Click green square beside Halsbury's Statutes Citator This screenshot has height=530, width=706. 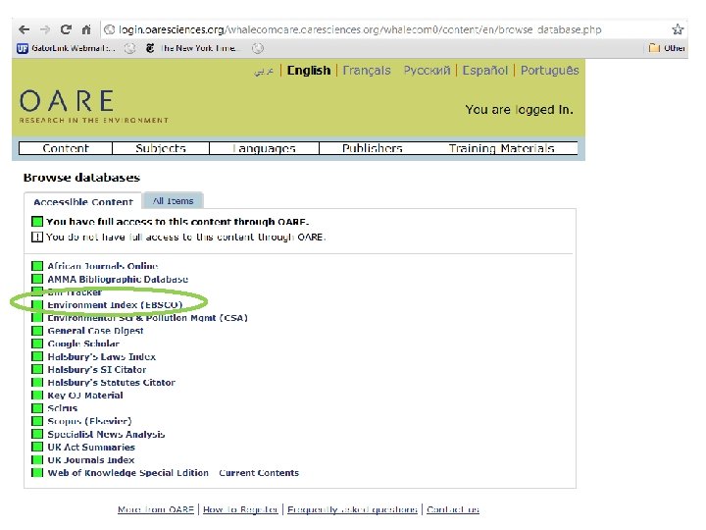[x=37, y=383]
